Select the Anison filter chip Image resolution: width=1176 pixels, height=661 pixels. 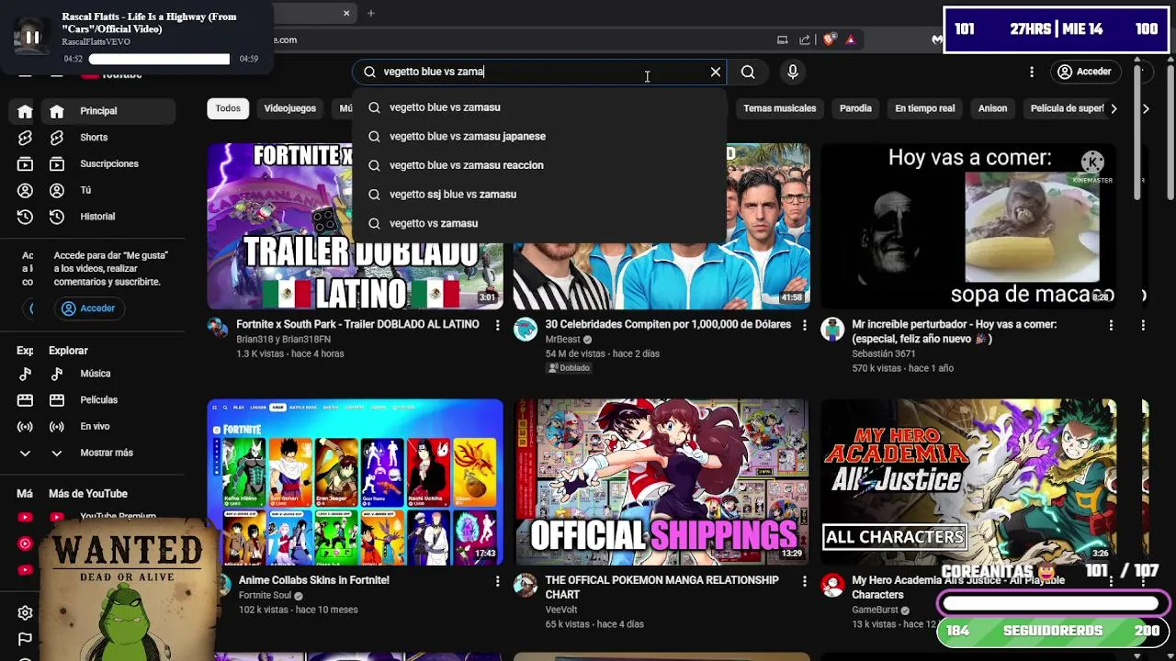(x=992, y=108)
